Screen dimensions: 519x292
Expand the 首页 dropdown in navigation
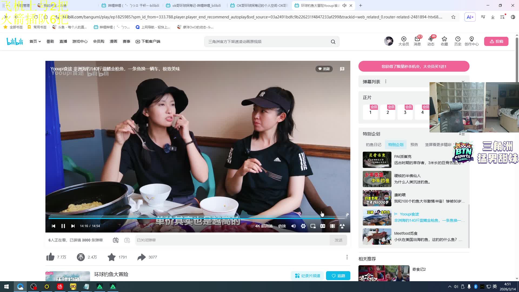[35, 41]
